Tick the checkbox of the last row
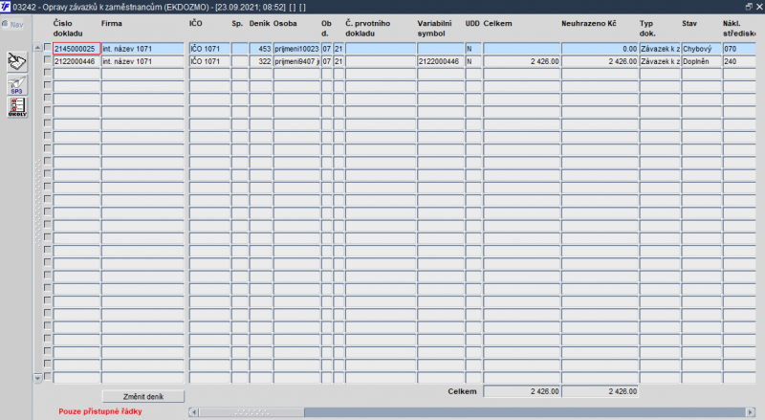The width and height of the screenshot is (765, 420). [47, 377]
